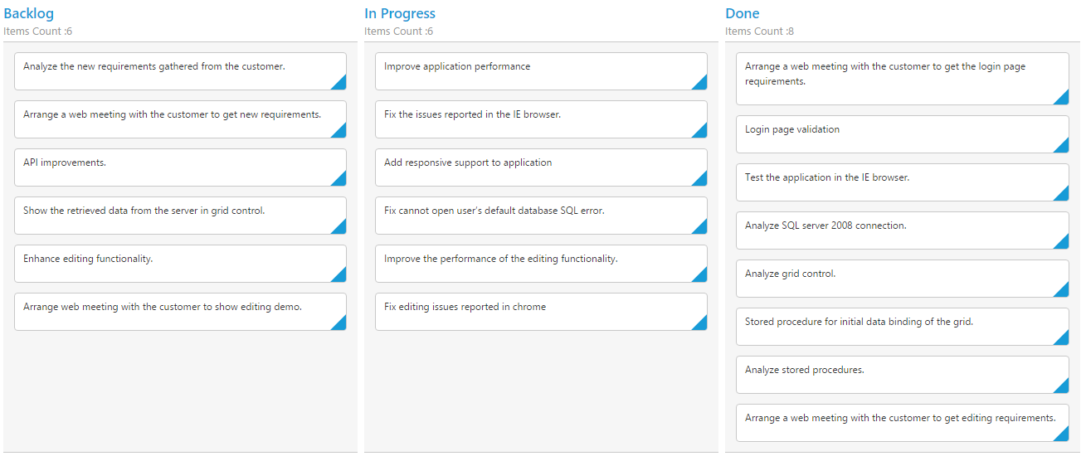Click blue corner triangle on 'Enhance editing functionality.' card

pyautogui.click(x=341, y=277)
